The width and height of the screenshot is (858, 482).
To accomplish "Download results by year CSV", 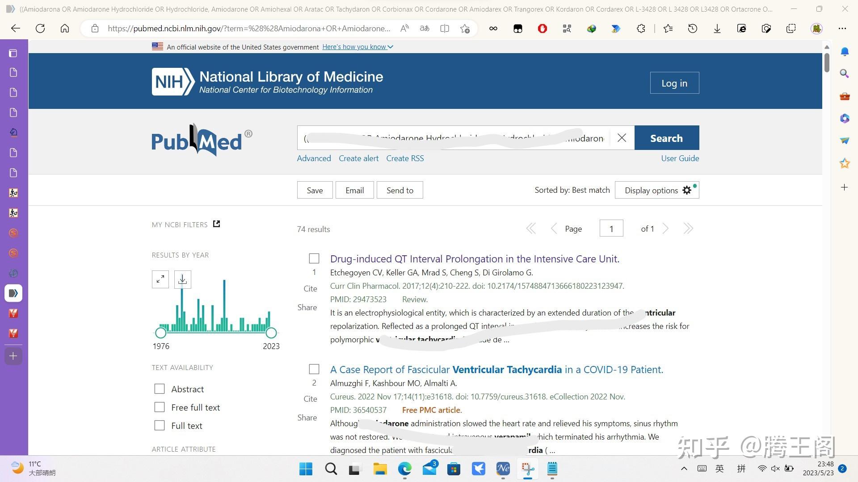I will 182,279.
